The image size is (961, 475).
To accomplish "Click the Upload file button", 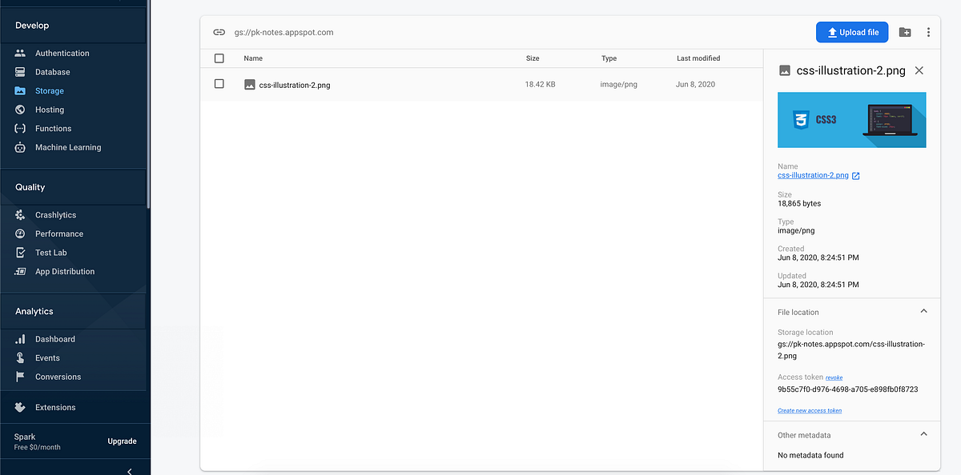I will pos(852,33).
